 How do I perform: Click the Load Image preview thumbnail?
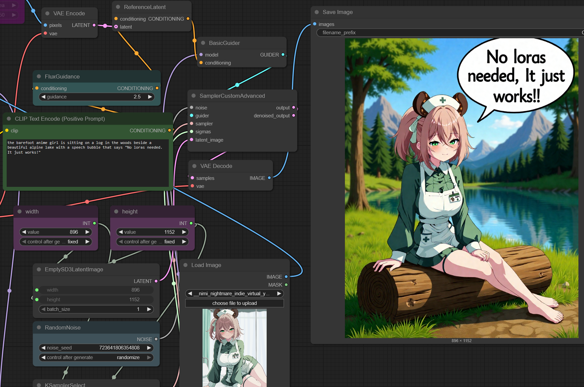(234, 348)
